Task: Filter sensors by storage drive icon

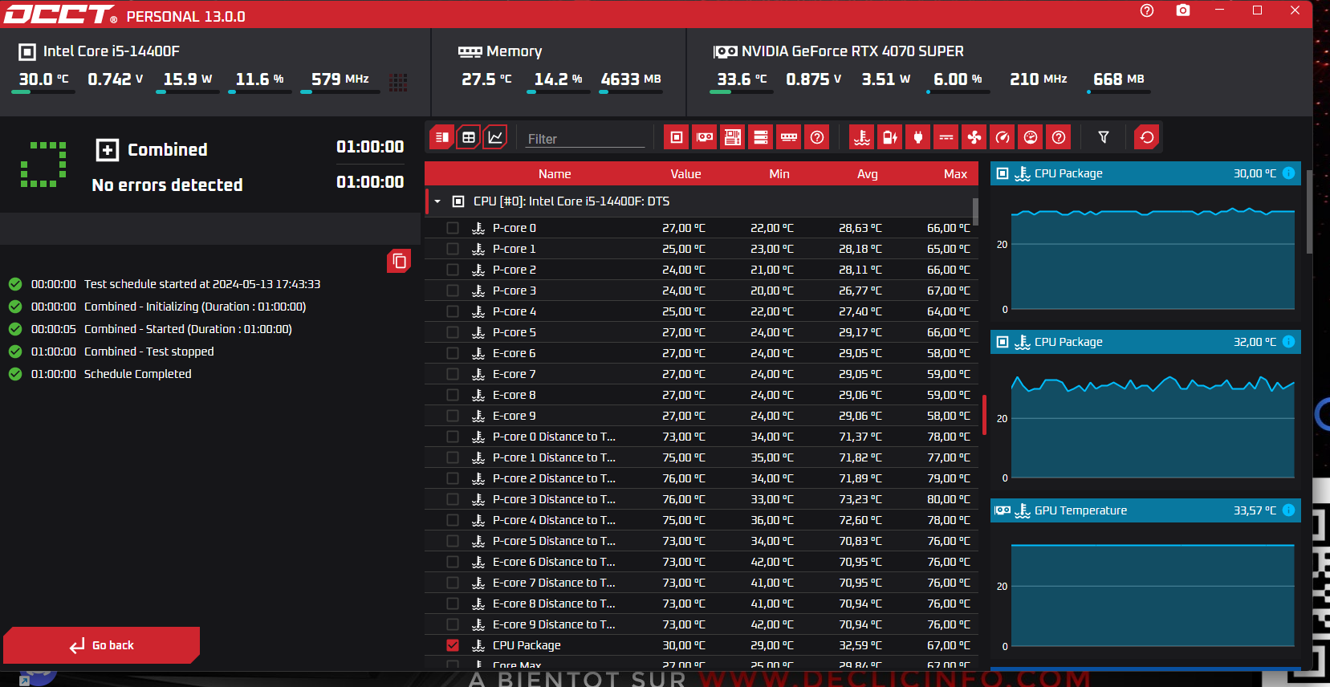Action: pos(761,137)
